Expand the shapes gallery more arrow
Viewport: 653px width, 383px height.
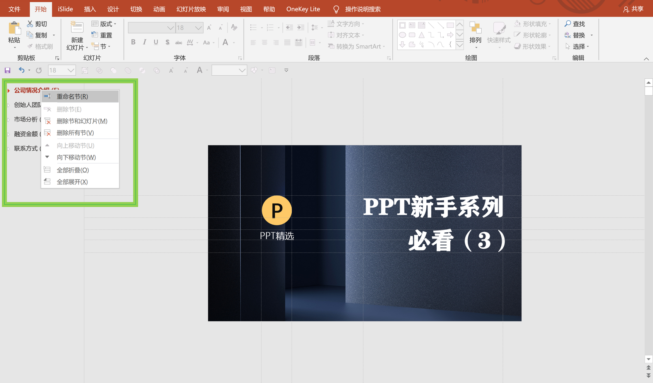[x=460, y=45]
